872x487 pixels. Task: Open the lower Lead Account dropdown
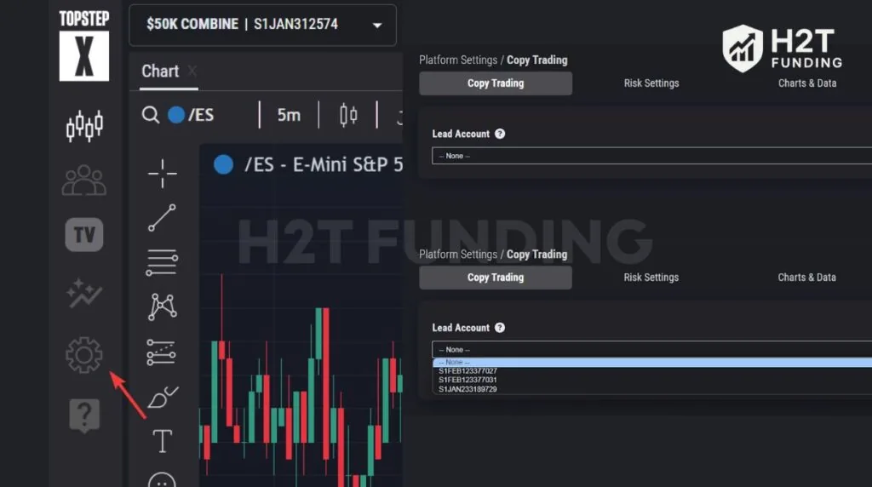[651, 349]
